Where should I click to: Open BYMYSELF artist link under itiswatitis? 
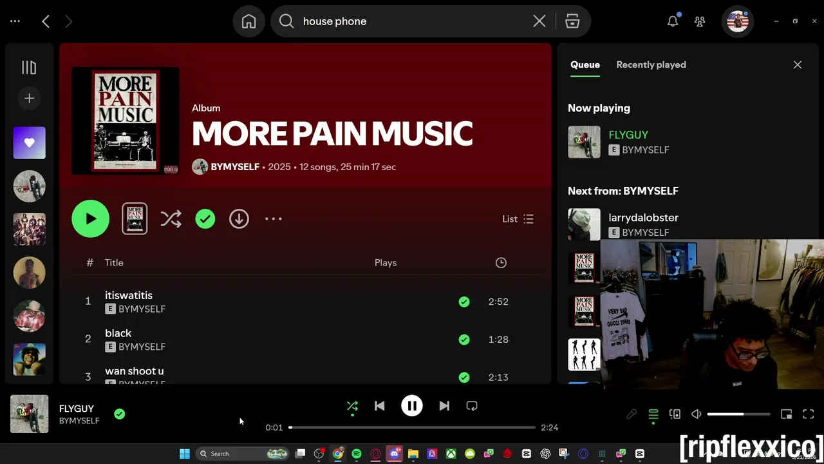point(142,309)
